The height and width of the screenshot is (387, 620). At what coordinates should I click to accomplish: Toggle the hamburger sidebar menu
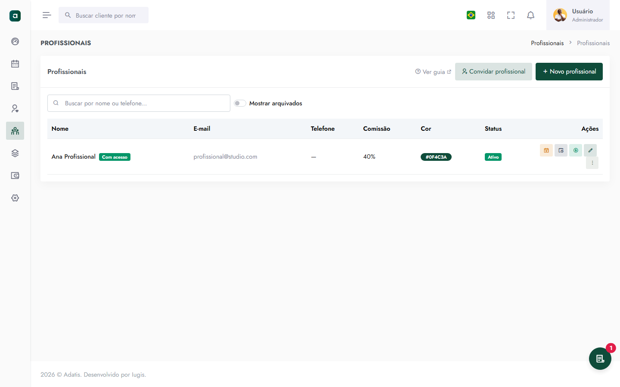pyautogui.click(x=47, y=15)
